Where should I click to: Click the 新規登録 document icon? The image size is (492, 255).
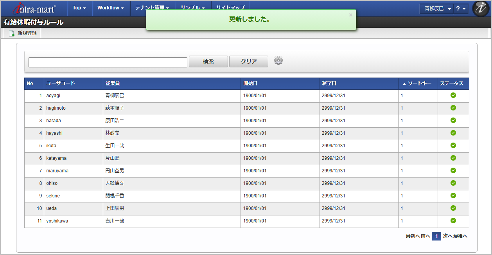[12, 34]
